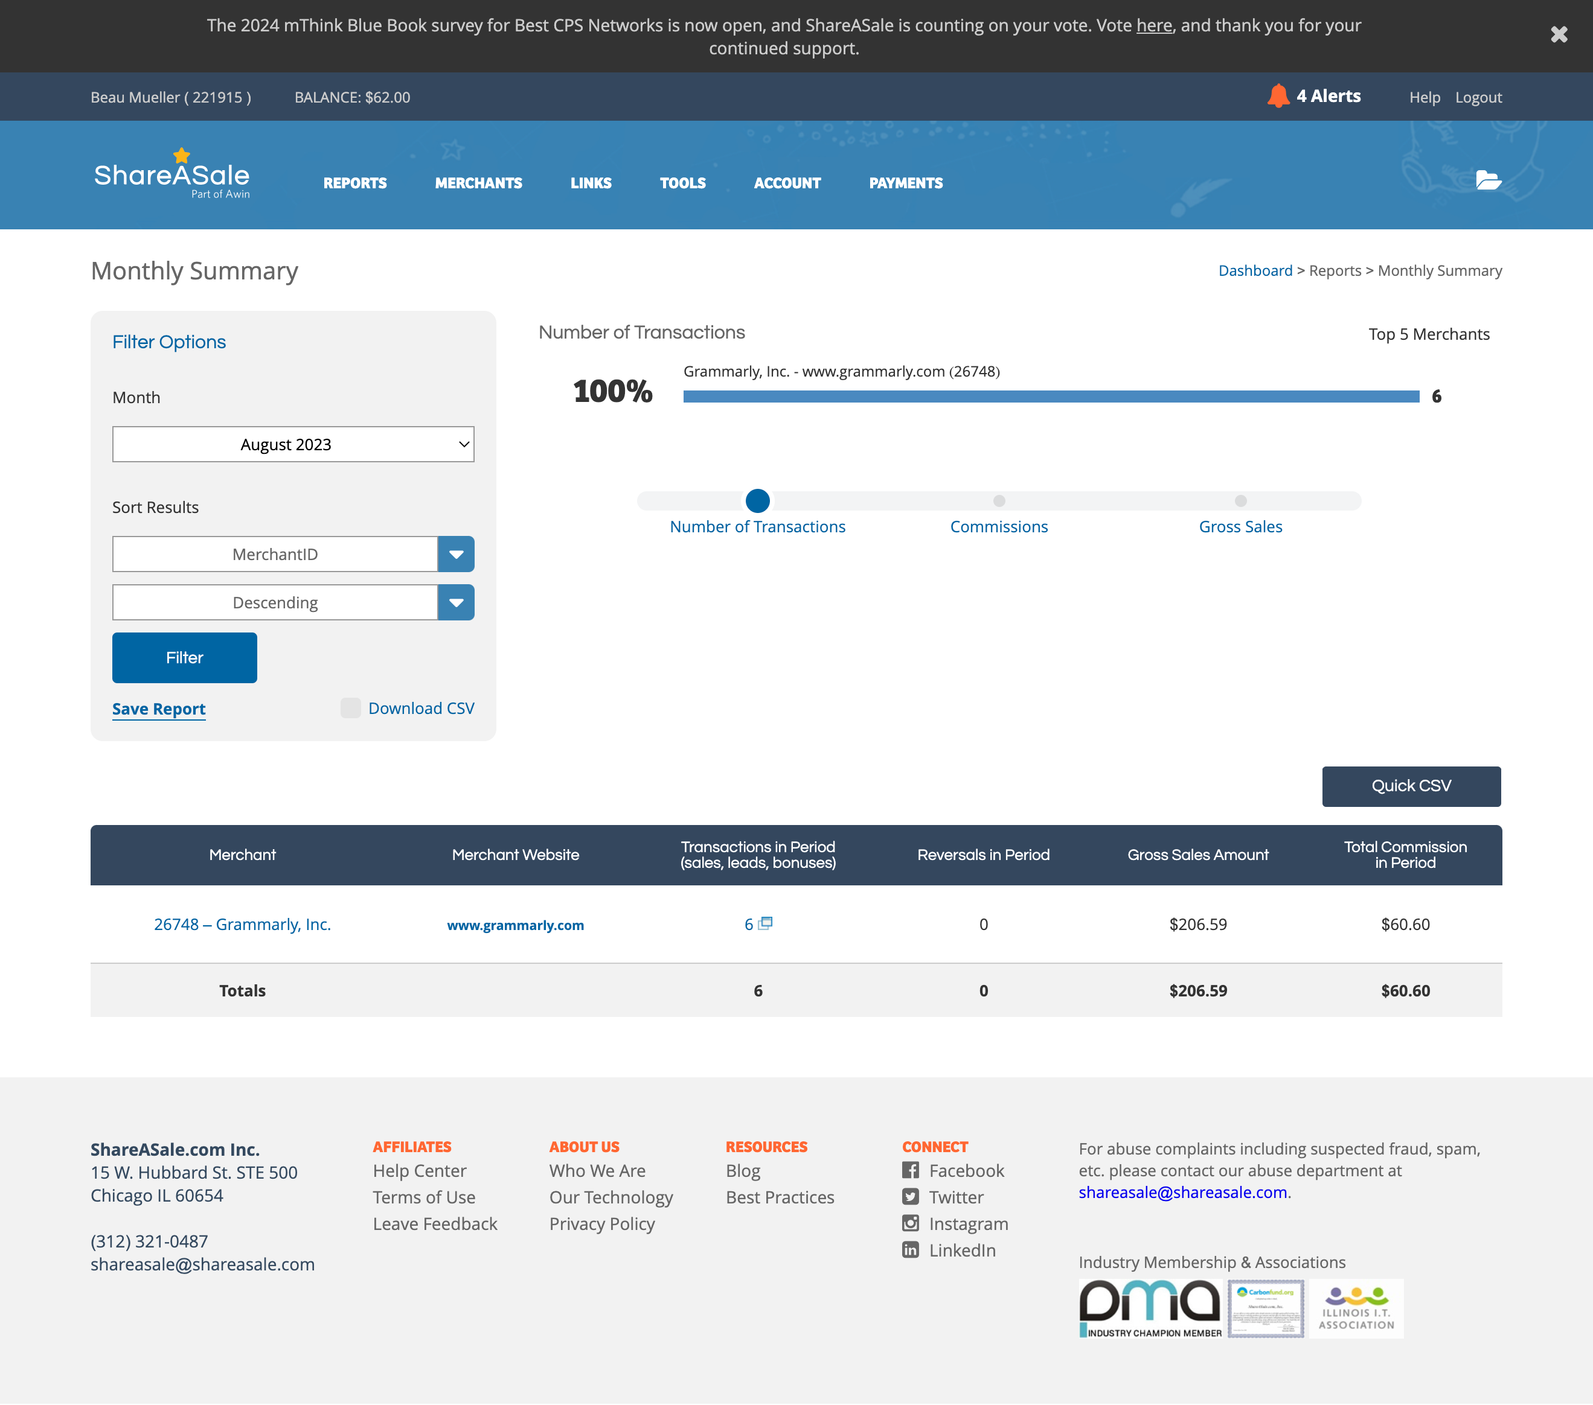Click the Filter button

coord(185,657)
